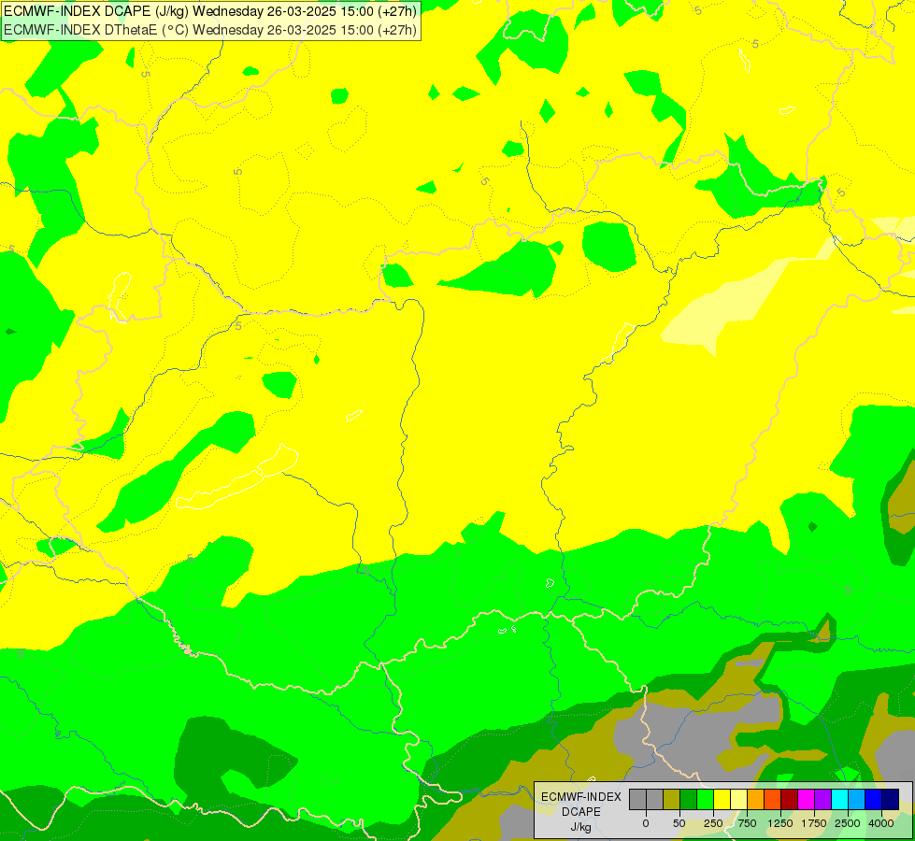Click the legend value 1750
This screenshot has width=915, height=841.
pos(814,823)
